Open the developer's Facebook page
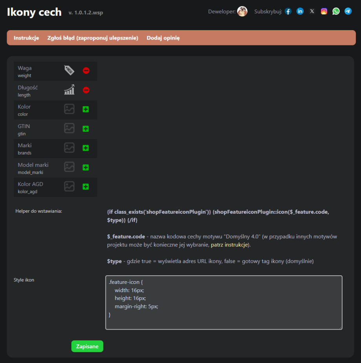This screenshot has width=361, height=363. tap(288, 11)
